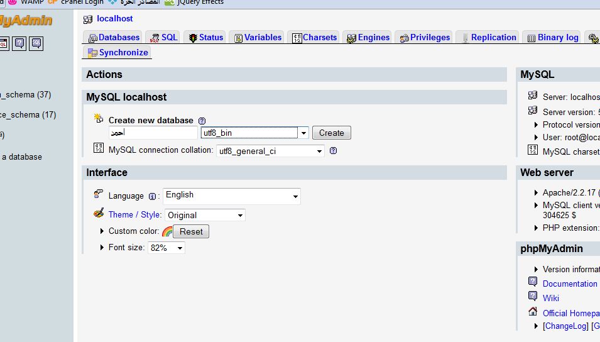Open the Wiki link
This screenshot has width=600, height=342.
coord(550,298)
